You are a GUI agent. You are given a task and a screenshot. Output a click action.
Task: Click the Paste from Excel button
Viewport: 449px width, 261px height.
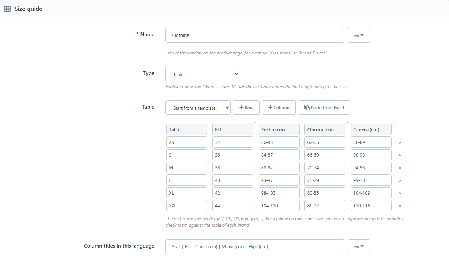(x=324, y=108)
